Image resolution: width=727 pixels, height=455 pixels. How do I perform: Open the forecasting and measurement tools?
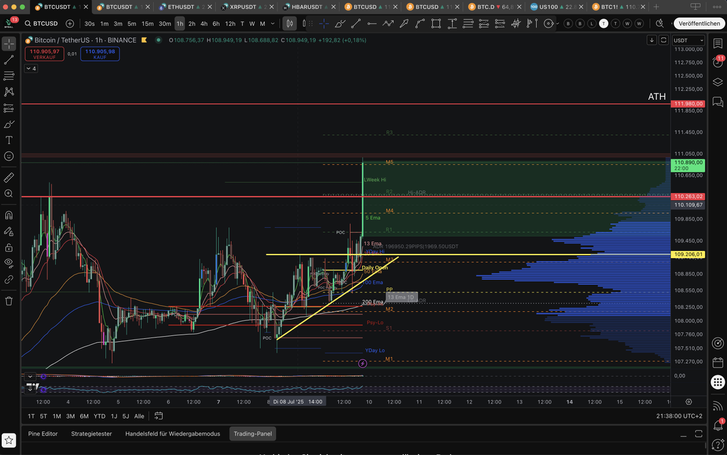click(x=9, y=108)
